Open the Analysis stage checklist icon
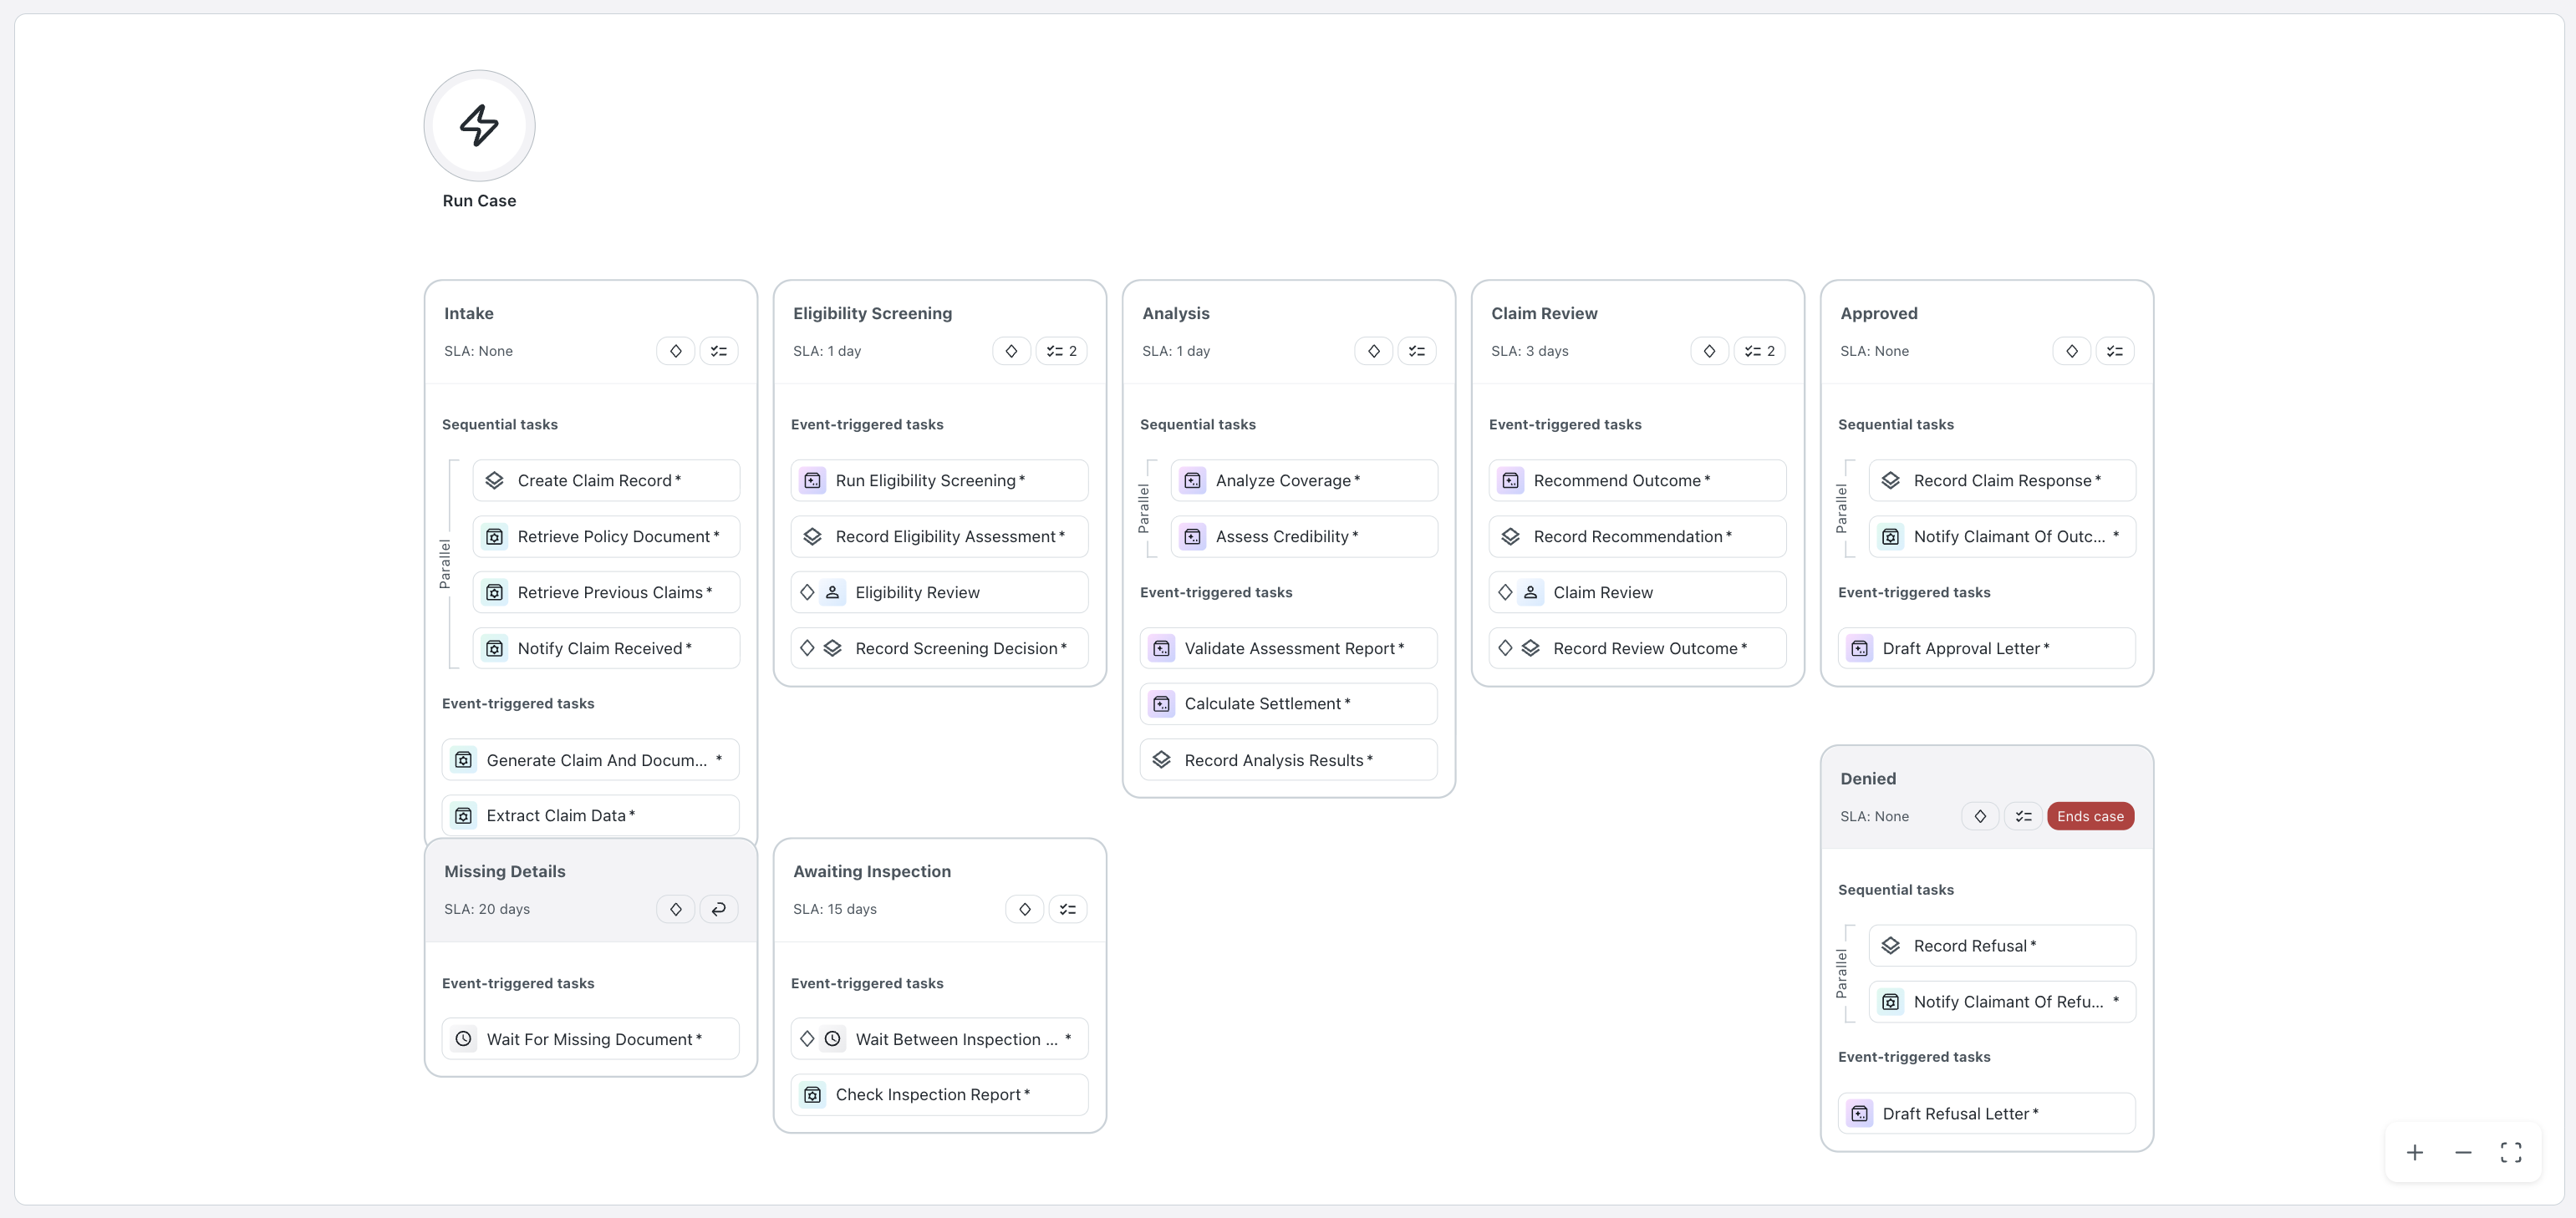The width and height of the screenshot is (2576, 1218). coord(1417,351)
